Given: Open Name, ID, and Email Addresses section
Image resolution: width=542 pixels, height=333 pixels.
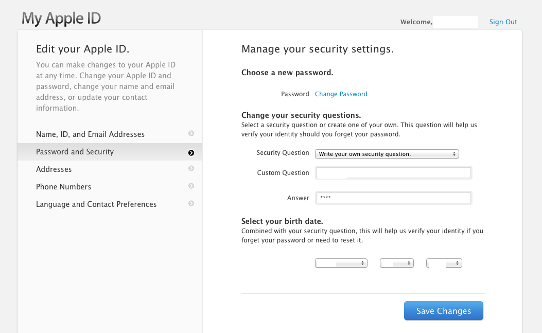Looking at the screenshot, I should (x=110, y=134).
